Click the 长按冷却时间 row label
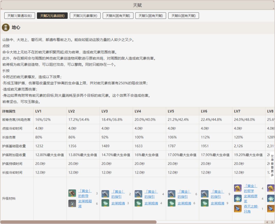This screenshot has height=224, width=275. point(12,173)
